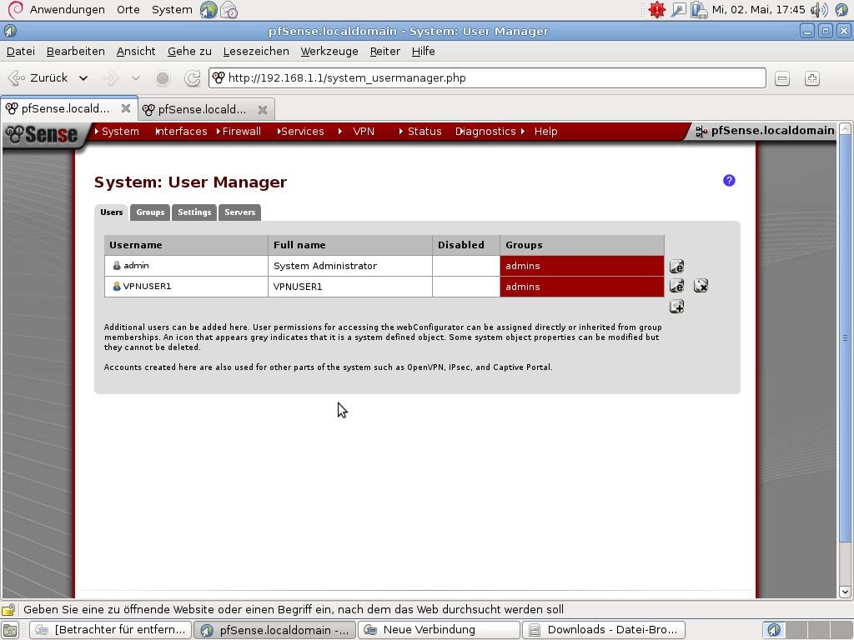The height and width of the screenshot is (640, 854).
Task: Open the Anwendungen panel menu
Action: (67, 10)
